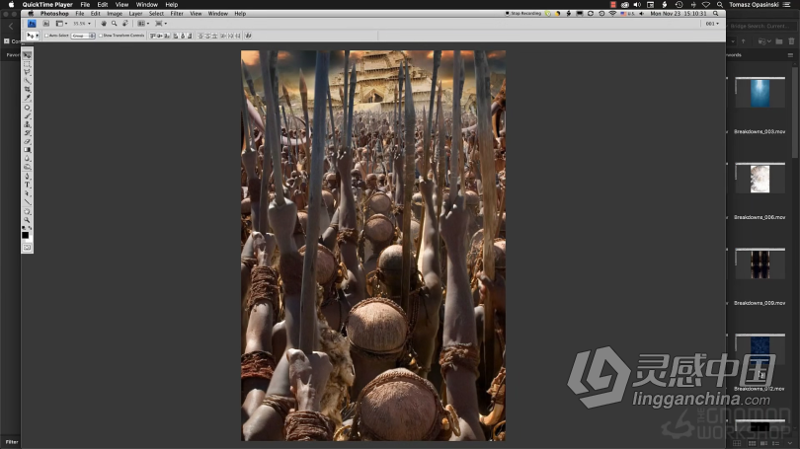Image resolution: width=800 pixels, height=449 pixels.
Task: Select the Move tool in the toolbox
Action: click(x=27, y=55)
